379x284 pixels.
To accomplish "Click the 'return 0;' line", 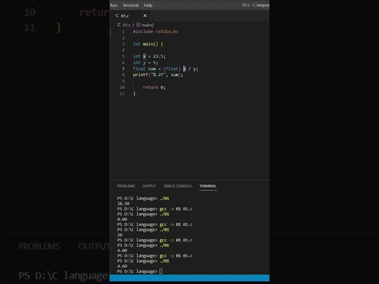I will pos(154,88).
